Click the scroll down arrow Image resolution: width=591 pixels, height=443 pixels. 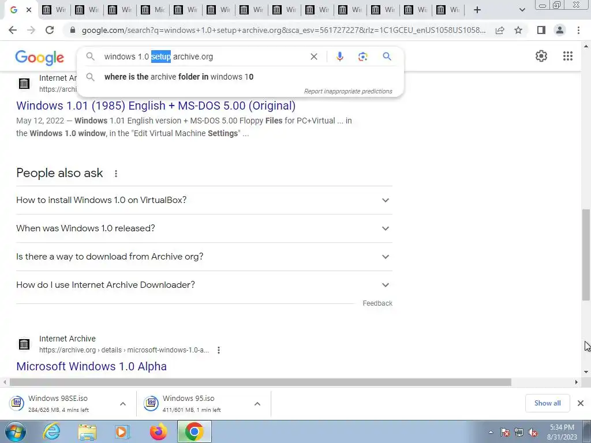click(586, 372)
